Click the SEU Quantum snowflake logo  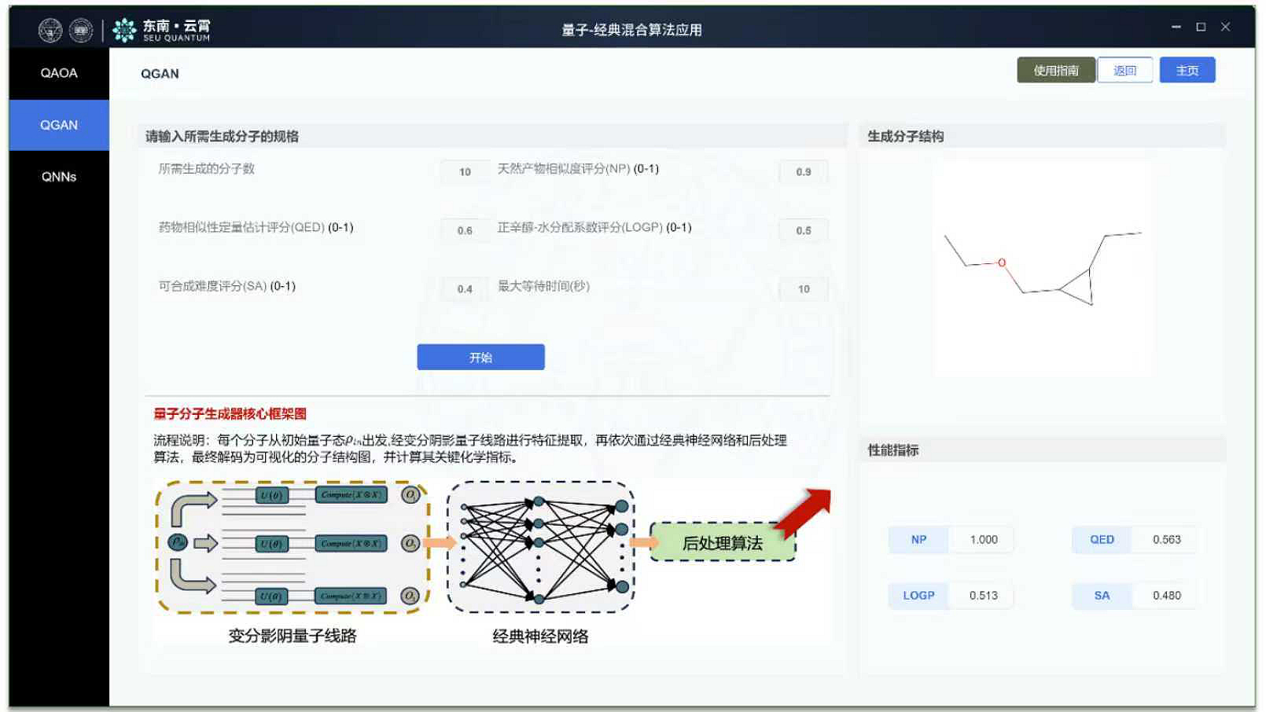(124, 29)
